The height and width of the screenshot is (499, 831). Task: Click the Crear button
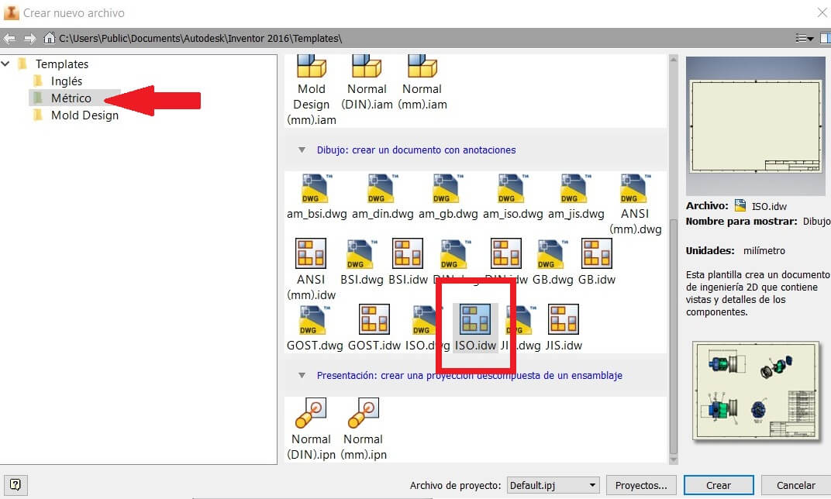(719, 485)
